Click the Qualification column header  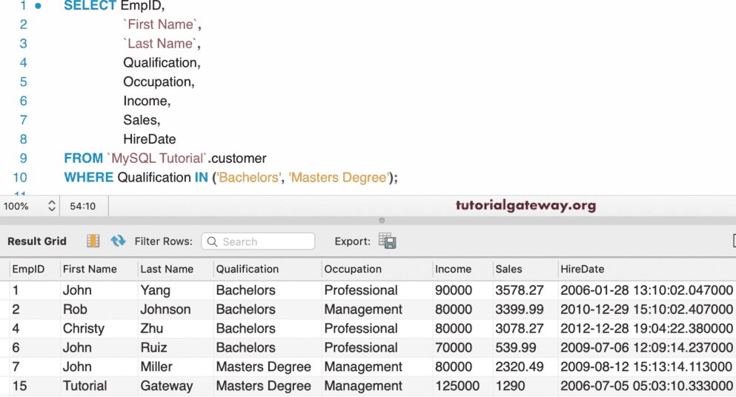247,269
